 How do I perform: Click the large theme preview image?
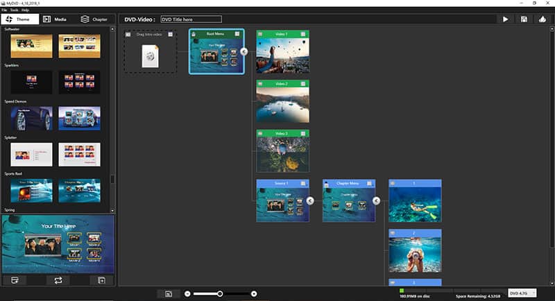[58, 244]
